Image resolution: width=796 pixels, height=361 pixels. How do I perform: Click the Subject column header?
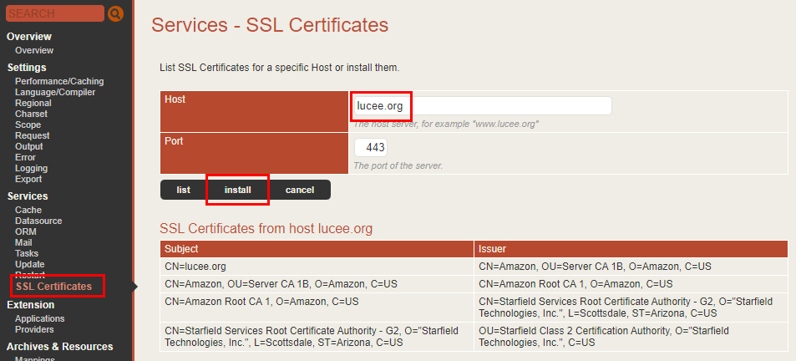[x=317, y=249]
